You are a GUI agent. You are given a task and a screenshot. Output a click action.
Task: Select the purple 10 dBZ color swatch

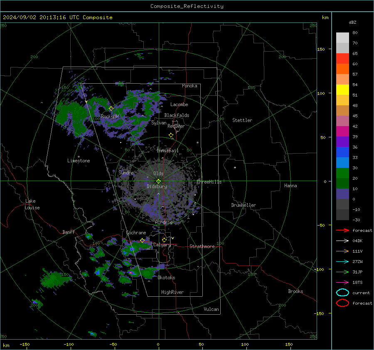coord(342,194)
